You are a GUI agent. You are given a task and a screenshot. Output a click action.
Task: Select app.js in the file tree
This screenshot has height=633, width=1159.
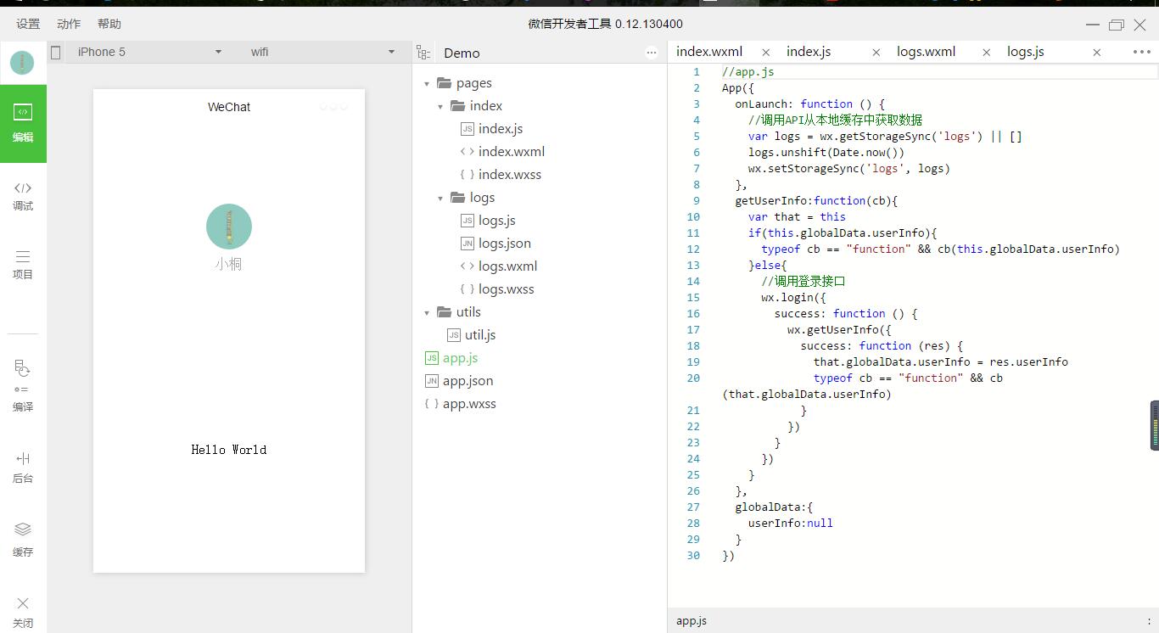(x=461, y=358)
